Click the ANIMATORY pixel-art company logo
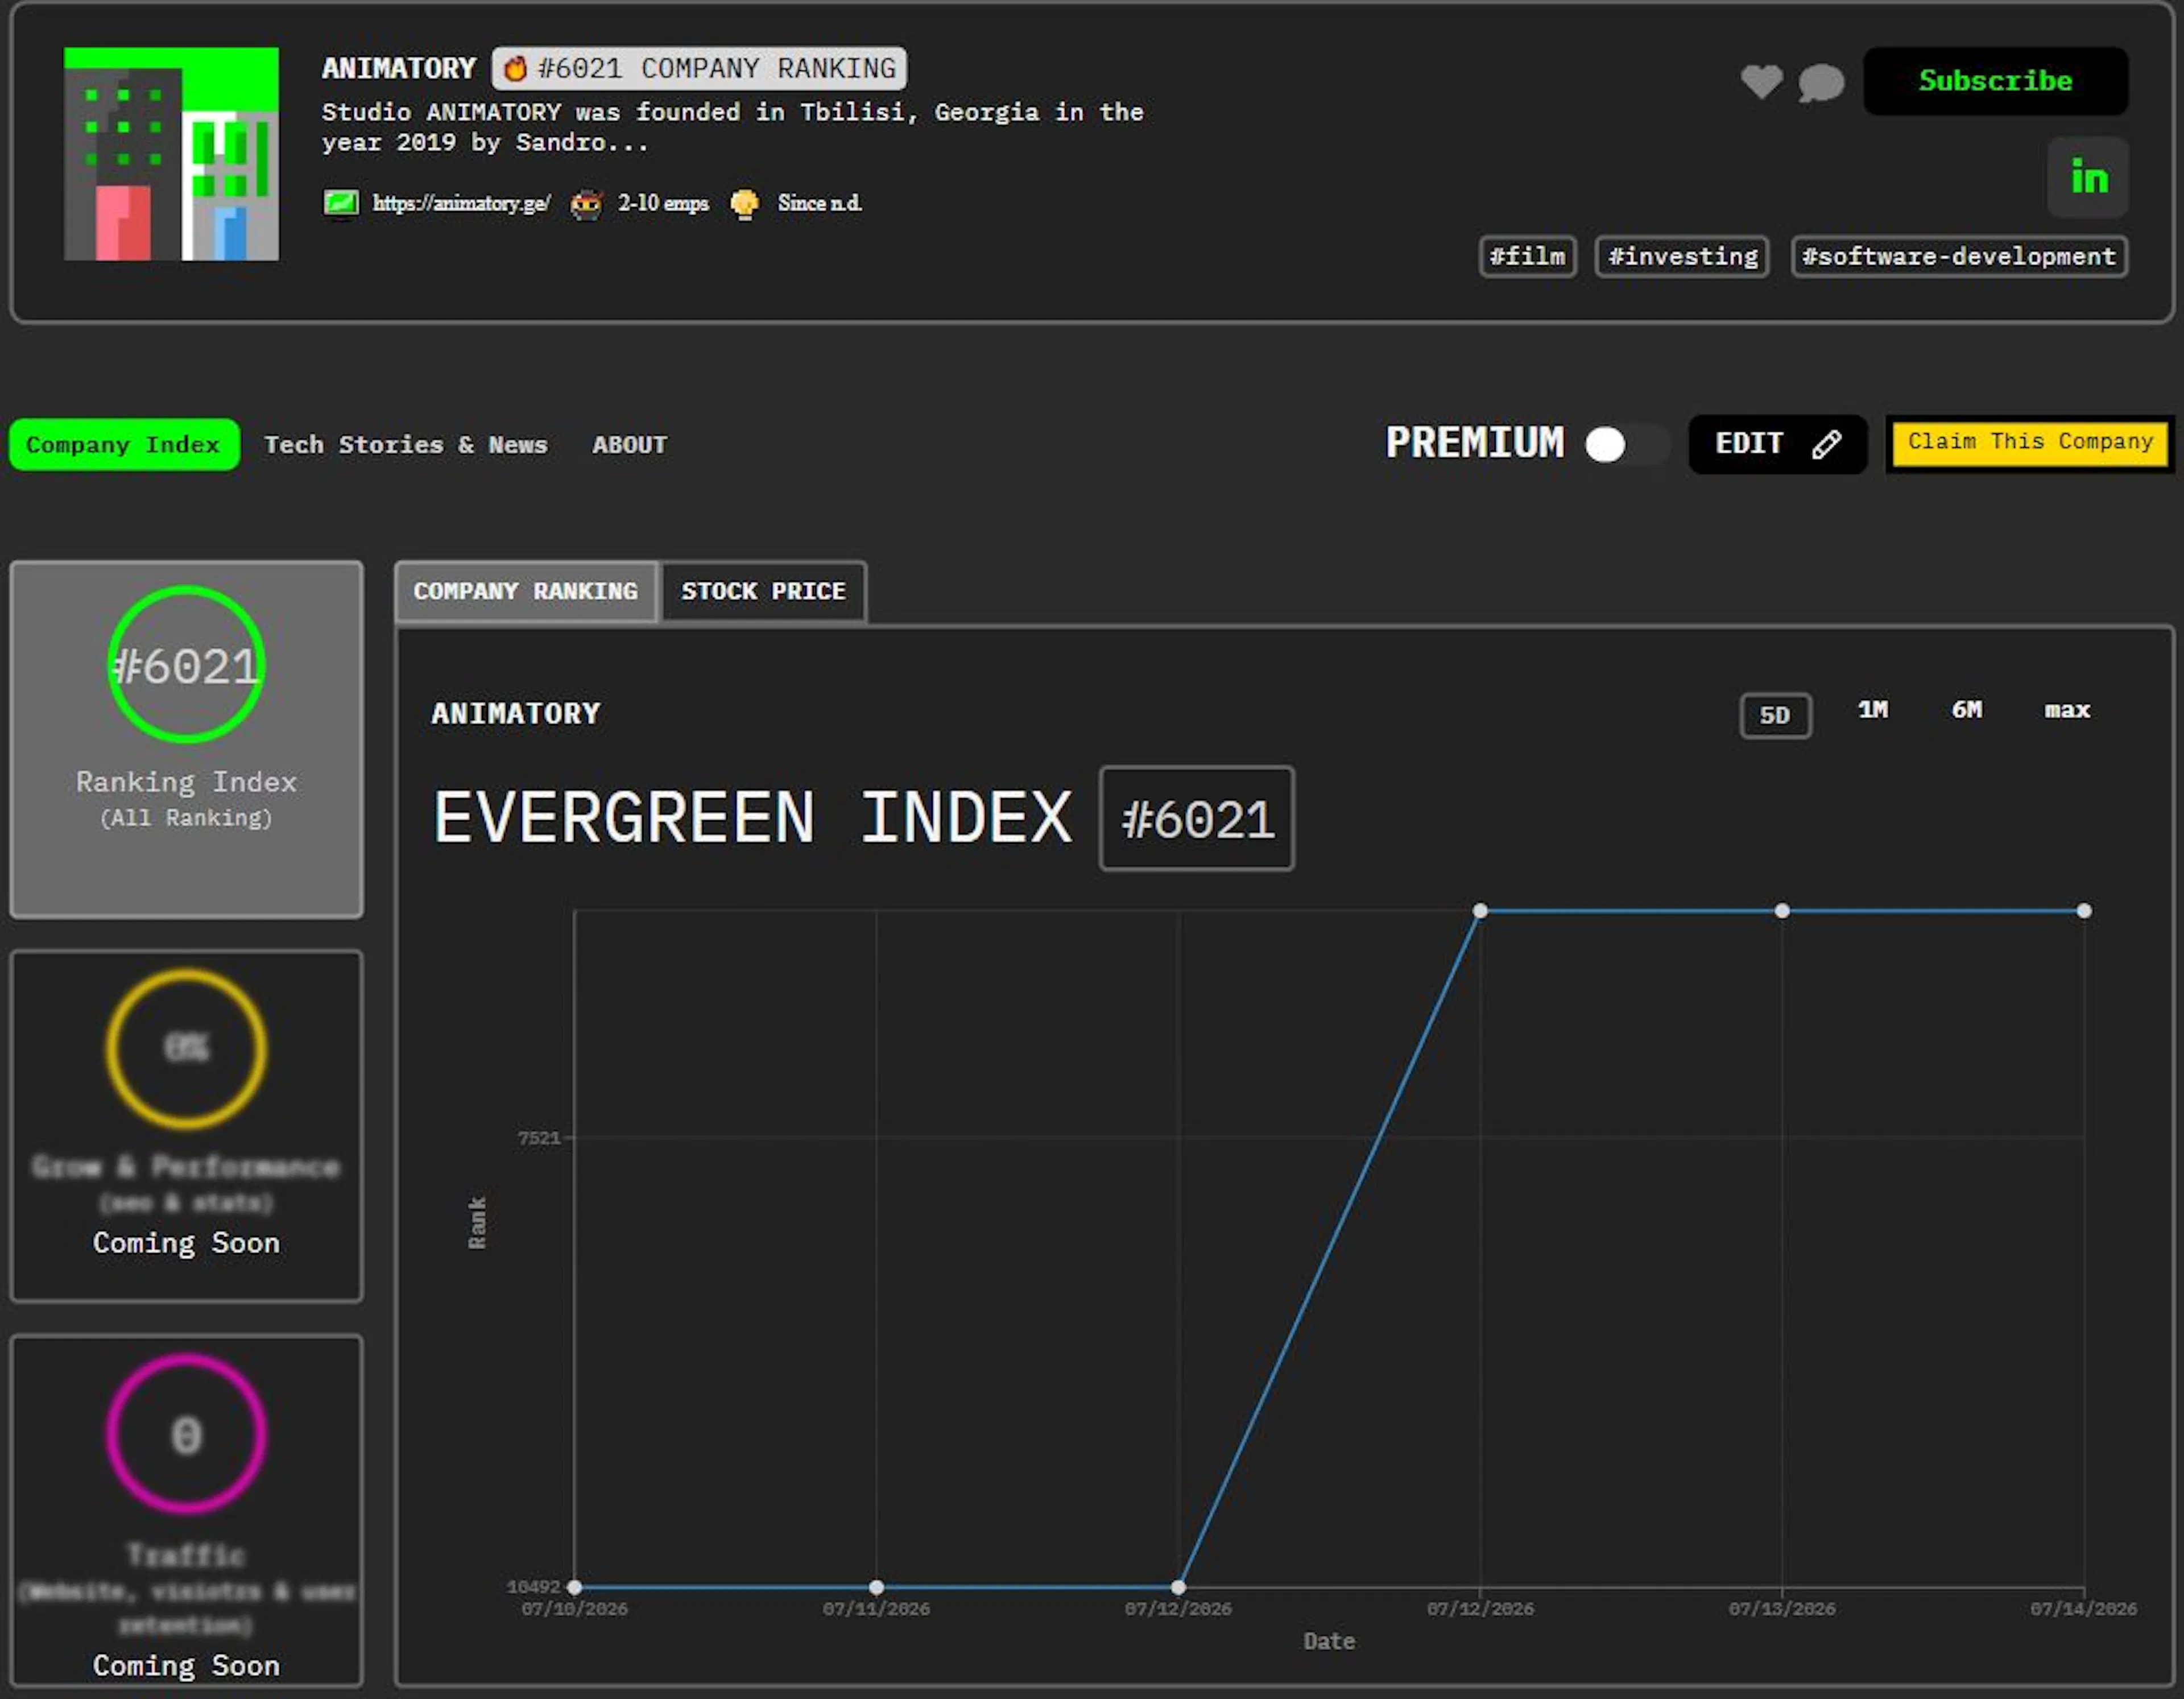This screenshot has height=1699, width=2184. [x=171, y=154]
